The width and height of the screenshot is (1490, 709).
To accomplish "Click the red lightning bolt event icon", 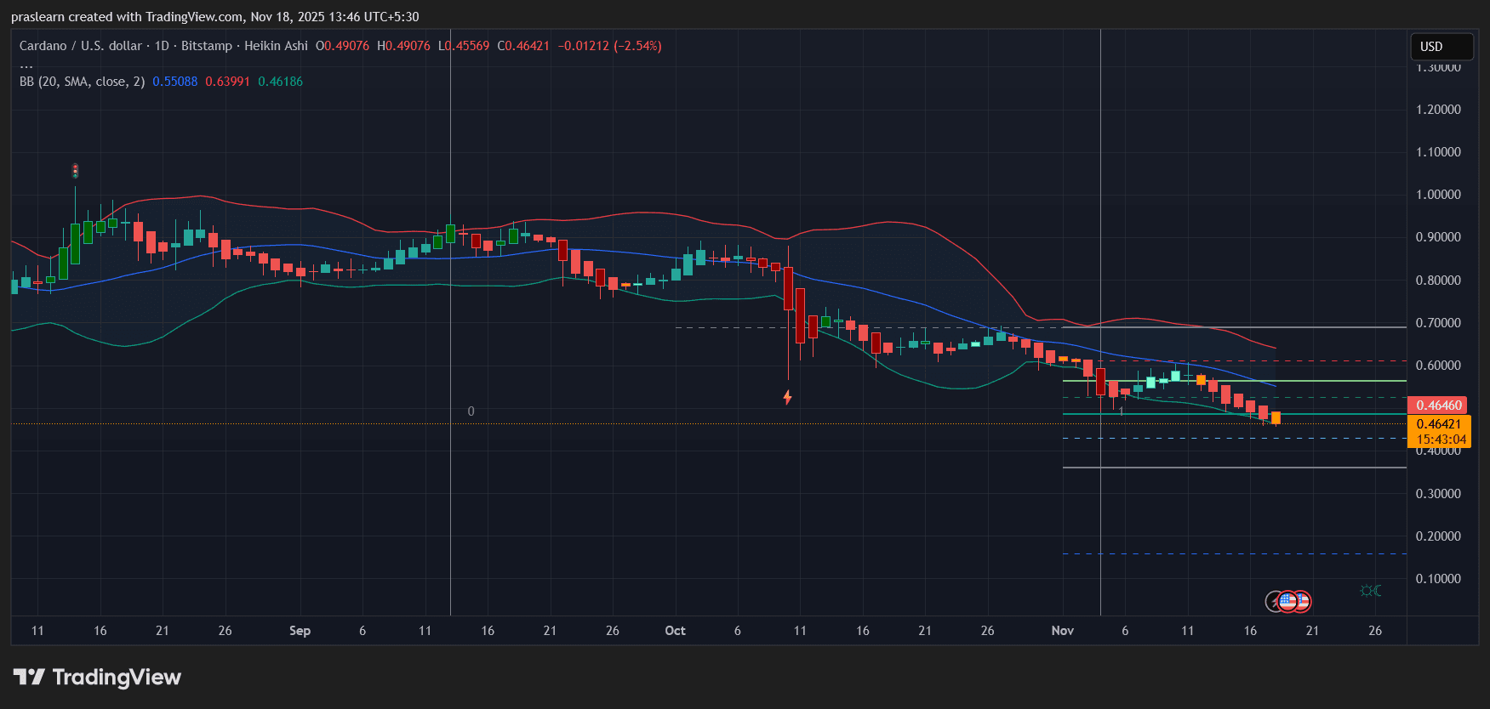I will point(788,397).
